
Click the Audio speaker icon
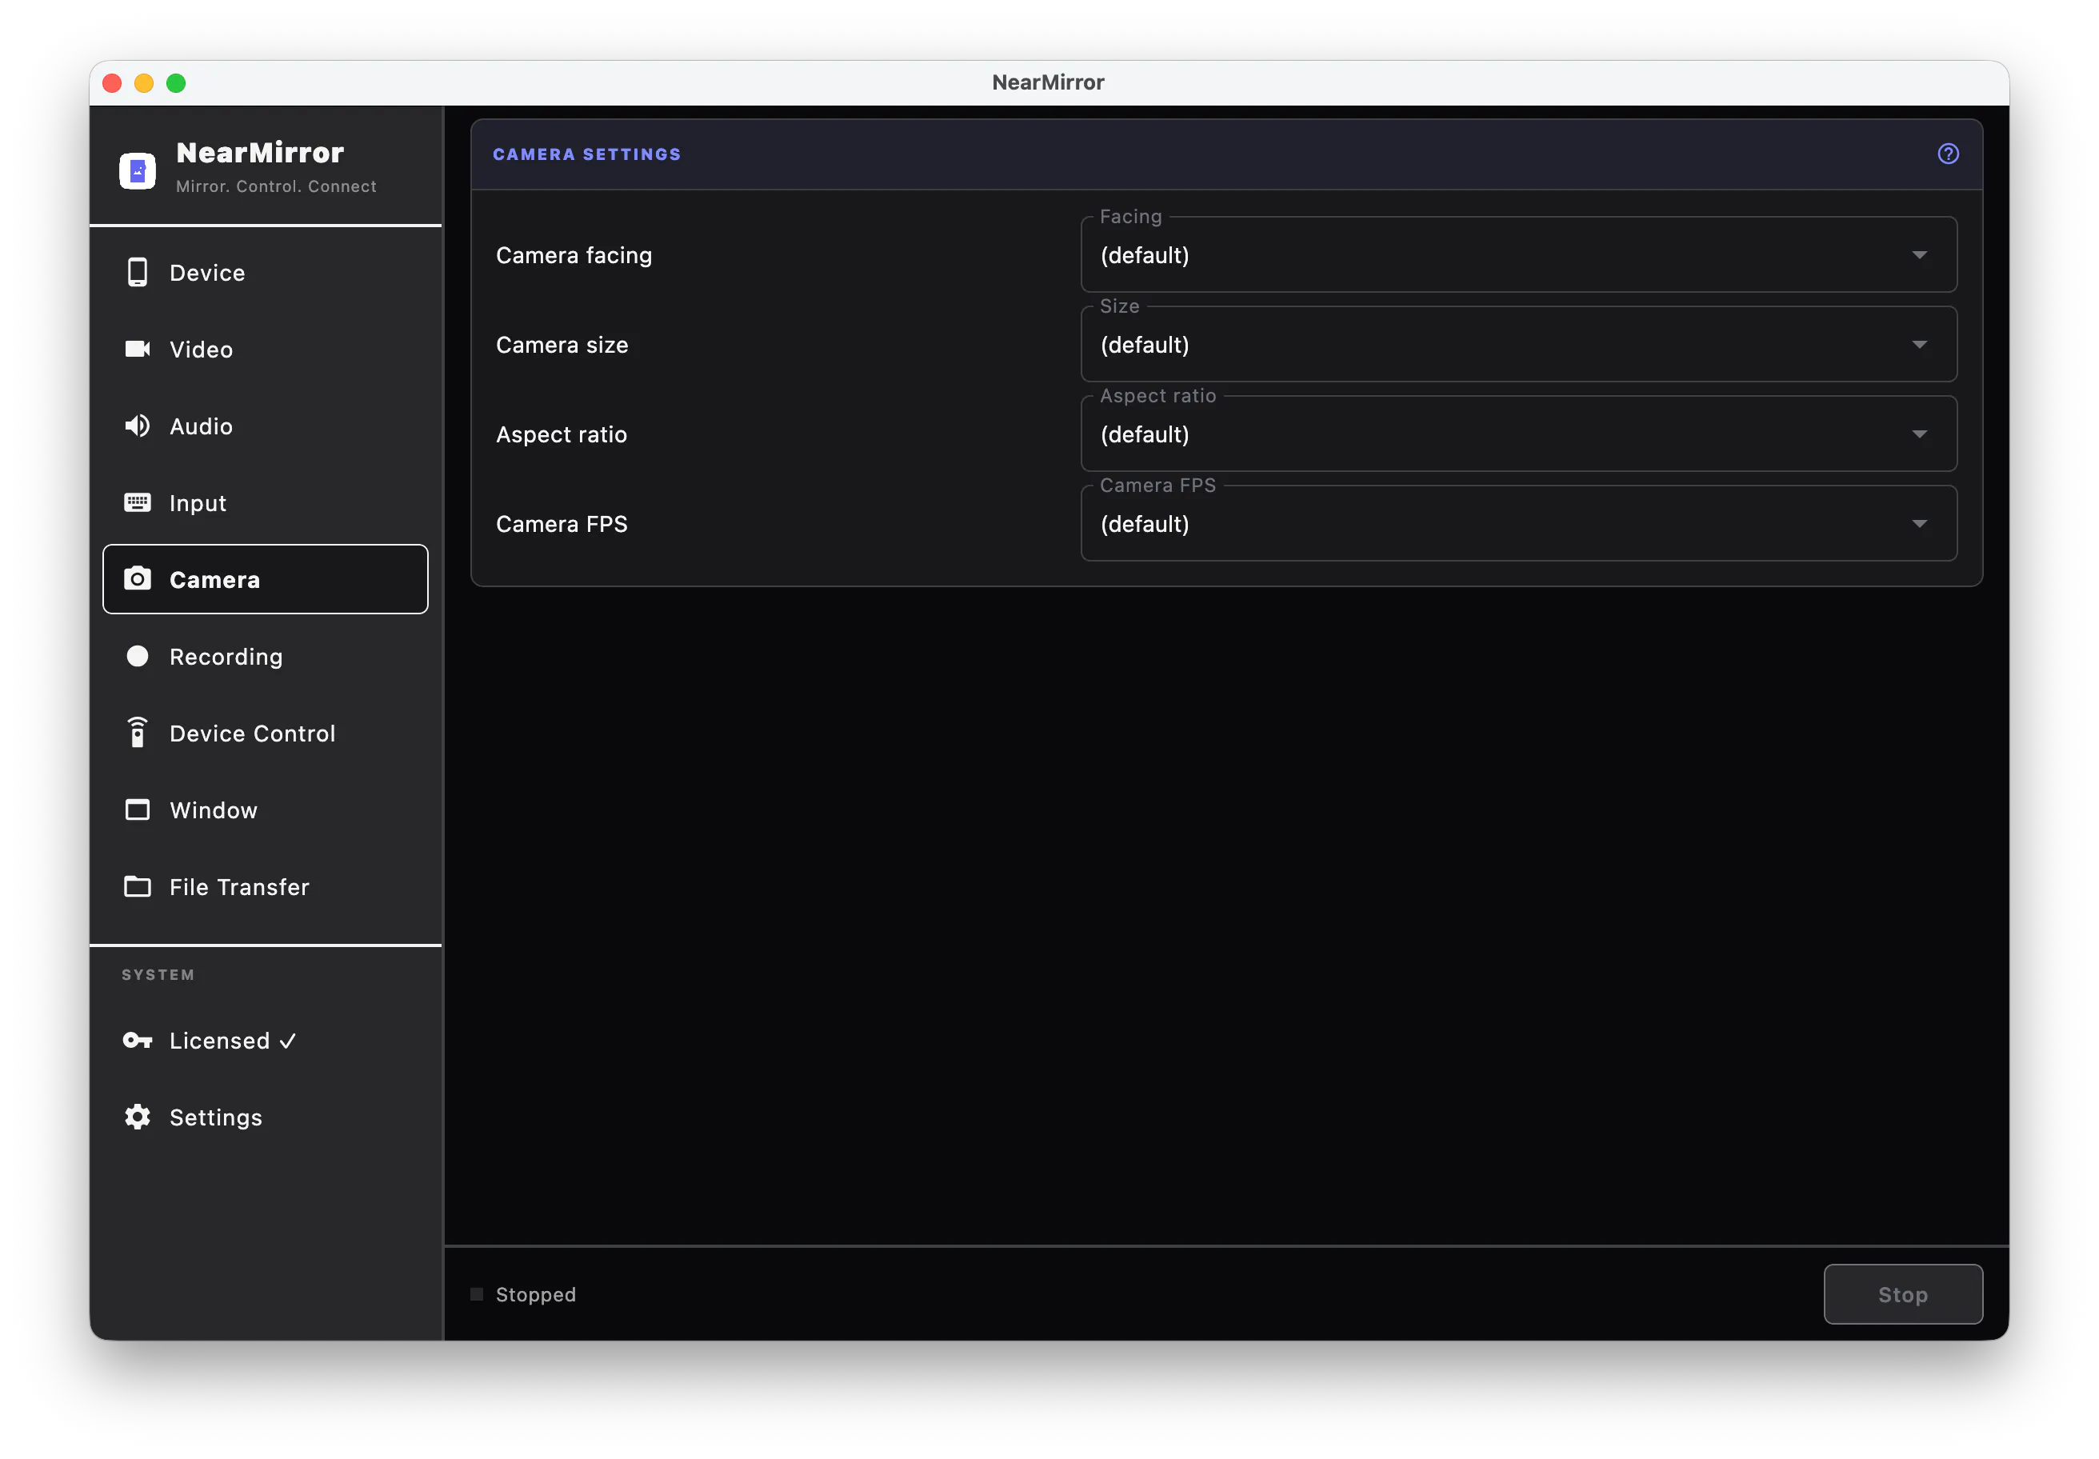137,426
